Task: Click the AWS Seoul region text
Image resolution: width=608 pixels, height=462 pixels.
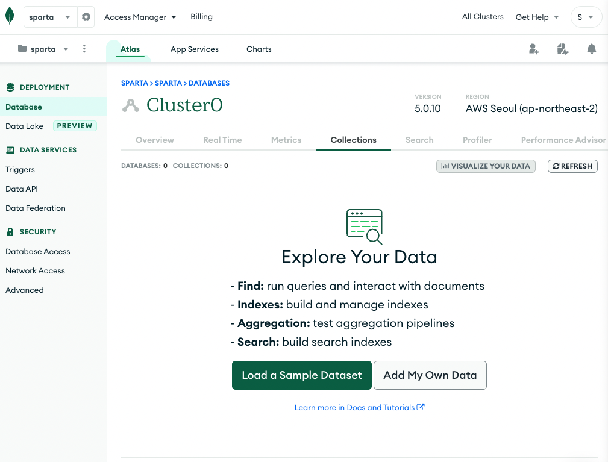Action: point(531,108)
